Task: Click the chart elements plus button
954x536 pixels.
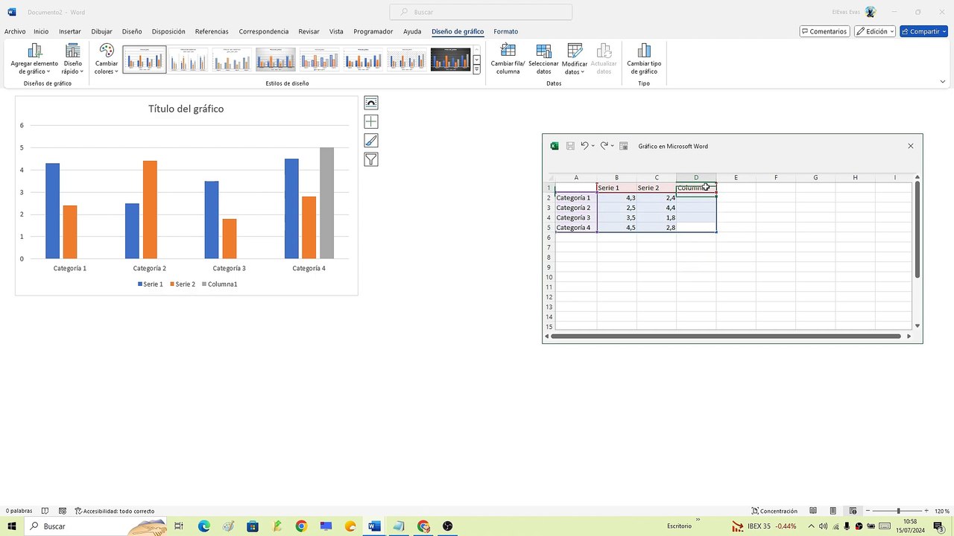Action: [371, 121]
